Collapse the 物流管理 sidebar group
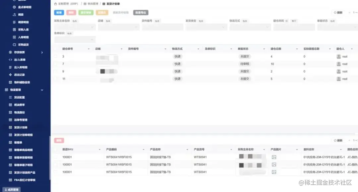Image resolution: width=358 pixels, height=192 pixels. tap(42, 90)
